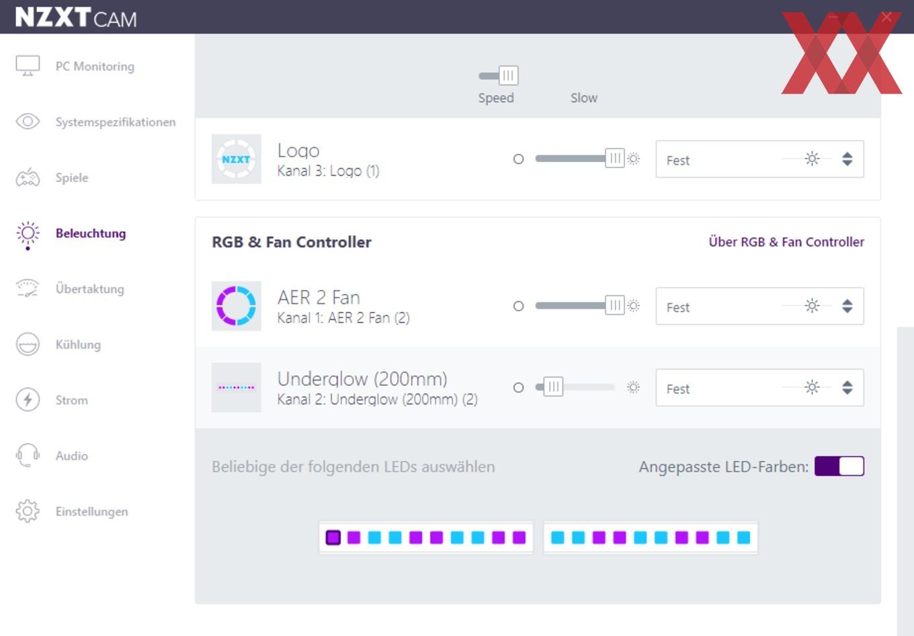The image size is (914, 636).
Task: Click the Slow speed label
Action: [584, 97]
